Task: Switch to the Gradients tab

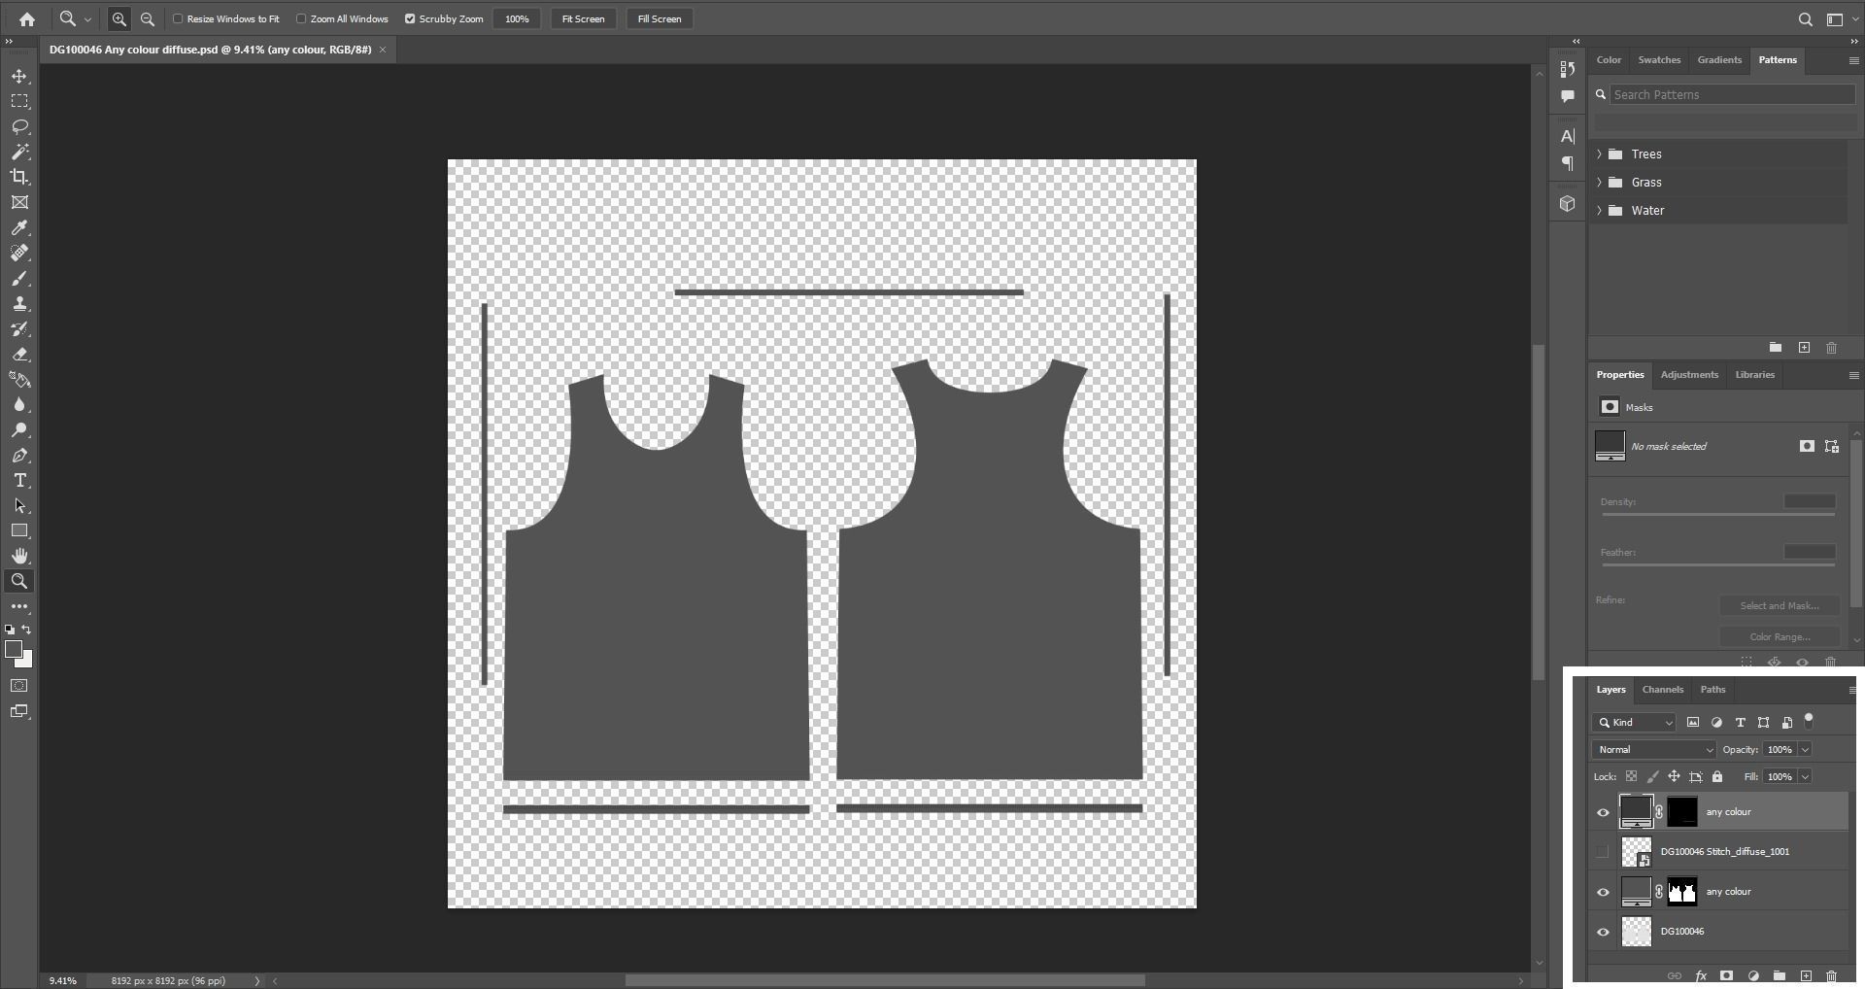Action: point(1719,59)
